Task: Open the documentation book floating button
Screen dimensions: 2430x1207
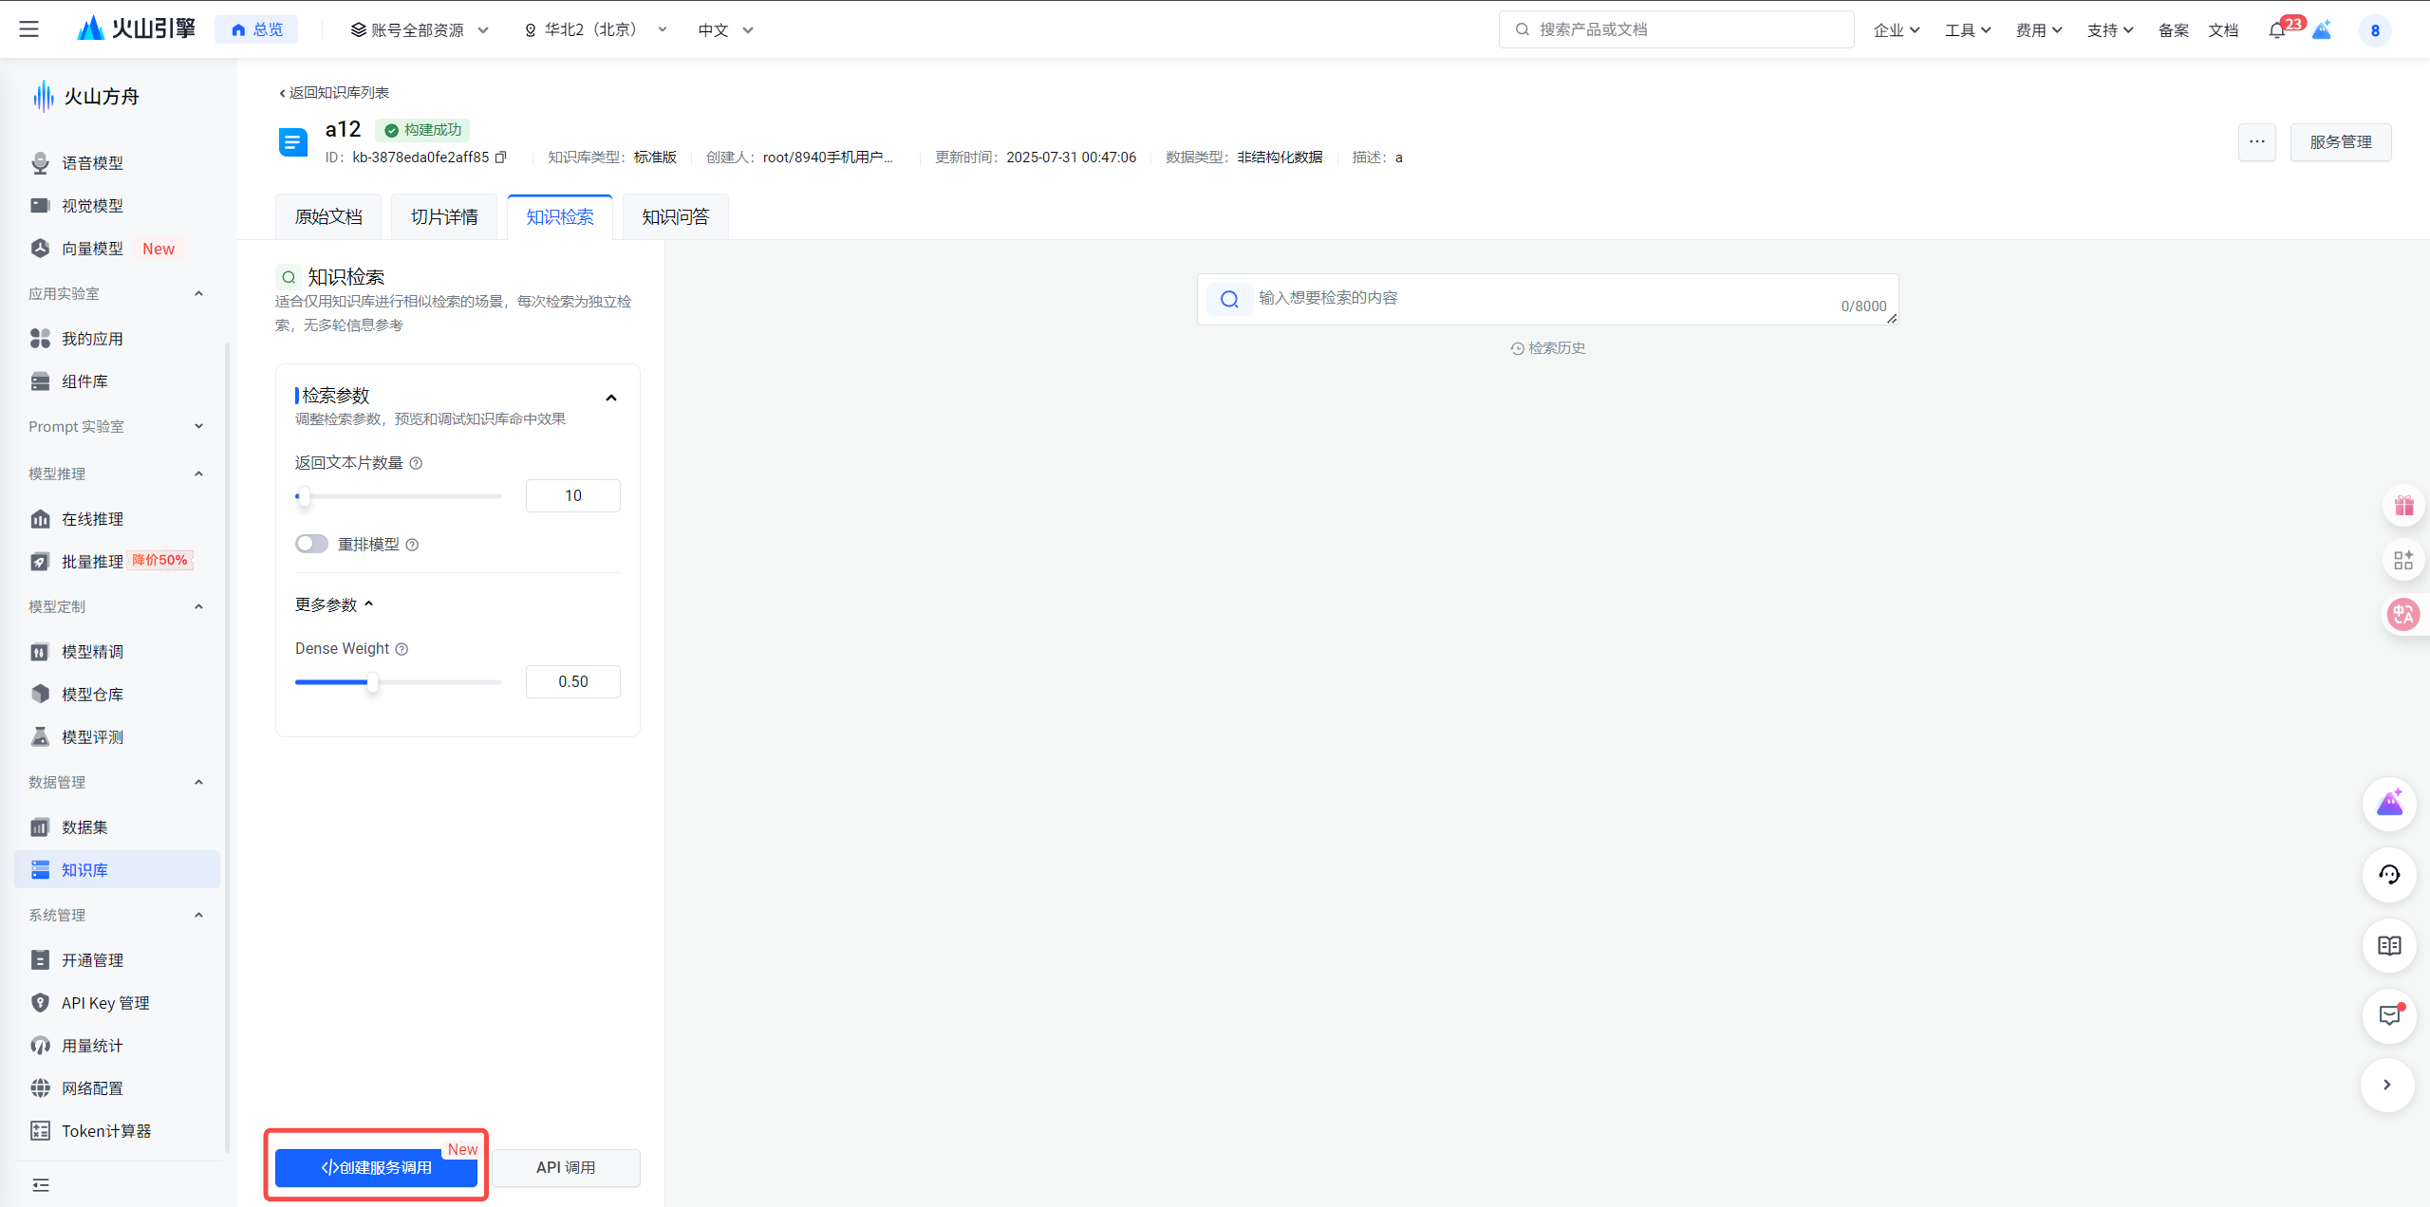Action: (2389, 946)
